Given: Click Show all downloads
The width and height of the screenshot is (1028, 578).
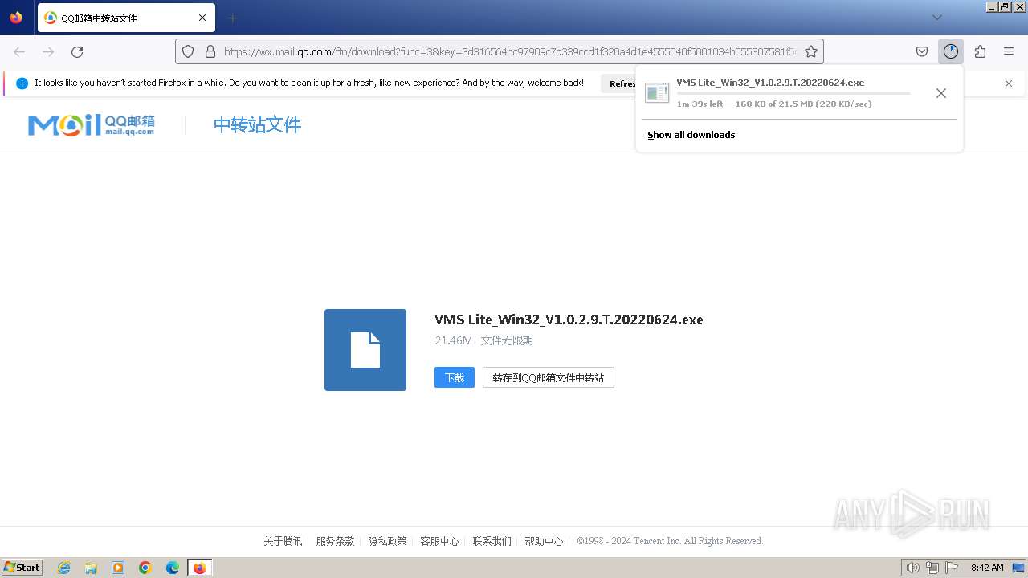Looking at the screenshot, I should click(x=691, y=135).
